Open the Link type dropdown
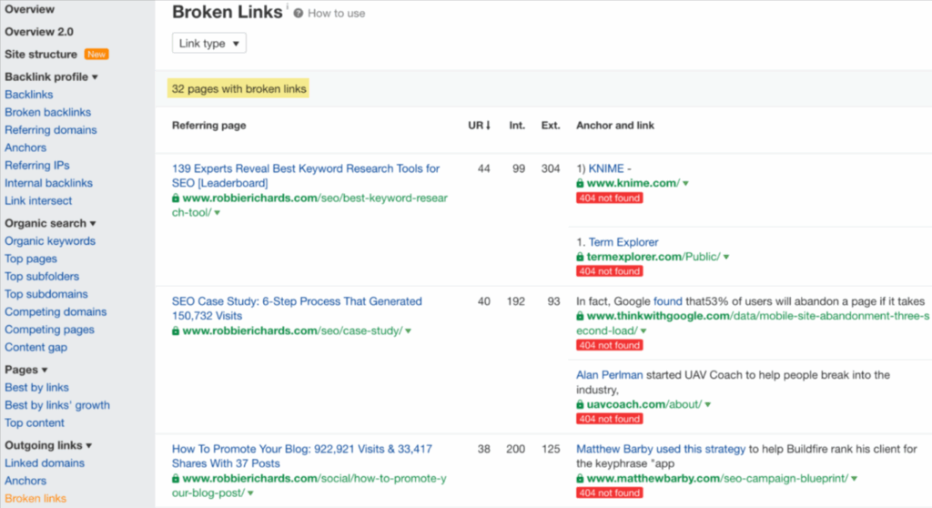Image resolution: width=932 pixels, height=508 pixels. (x=209, y=43)
